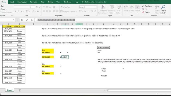Open Cell Styles gallery
The image size is (171, 96).
(x=119, y=10)
